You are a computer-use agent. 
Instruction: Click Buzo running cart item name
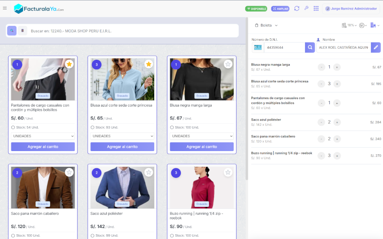282,153
